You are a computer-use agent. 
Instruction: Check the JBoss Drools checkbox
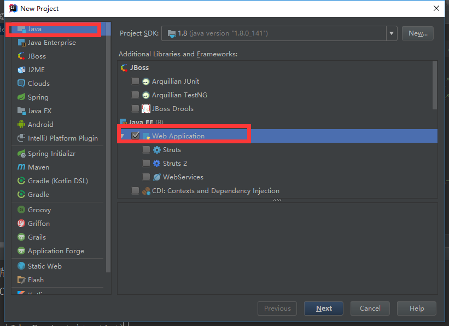tap(135, 108)
